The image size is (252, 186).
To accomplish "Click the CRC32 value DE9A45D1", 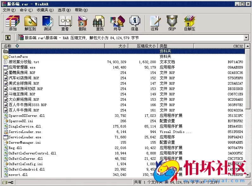I will pos(235,126).
